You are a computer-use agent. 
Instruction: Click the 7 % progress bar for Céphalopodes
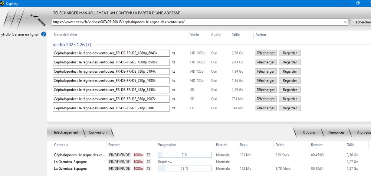tap(184, 155)
